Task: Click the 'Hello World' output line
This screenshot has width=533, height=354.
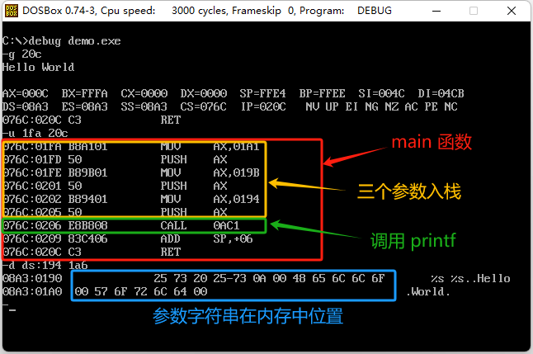Action: [39, 68]
